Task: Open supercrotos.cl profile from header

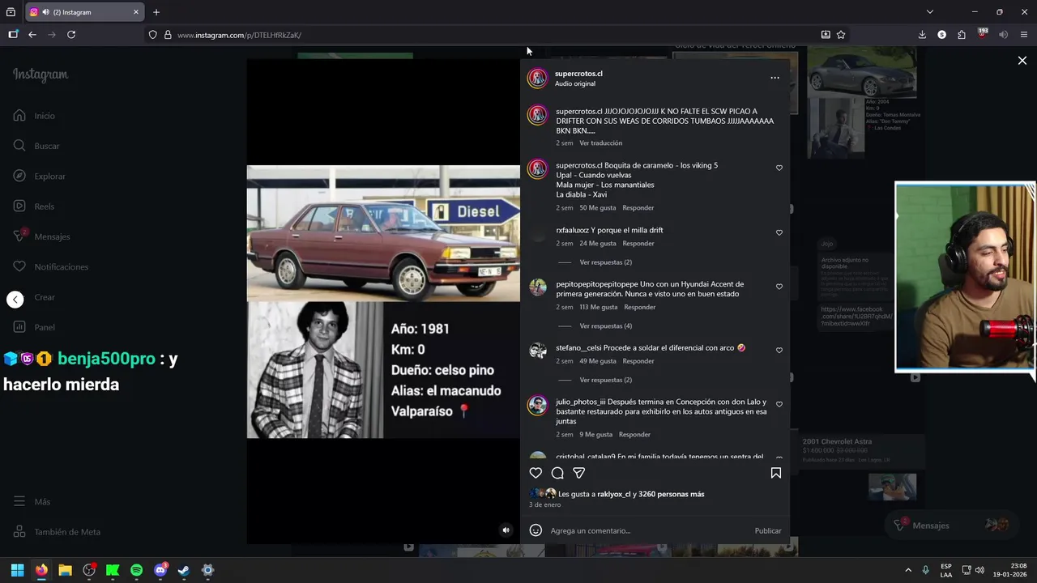Action: (578, 74)
